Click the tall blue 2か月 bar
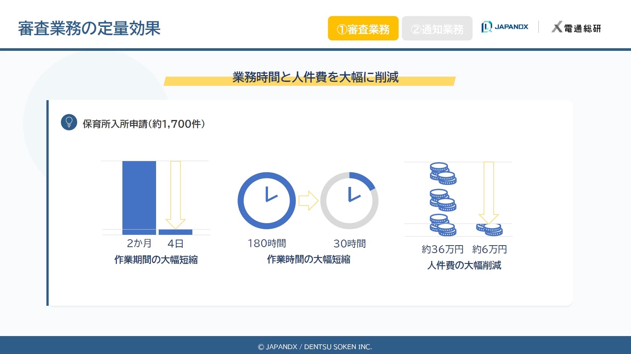The height and width of the screenshot is (354, 631). click(139, 197)
